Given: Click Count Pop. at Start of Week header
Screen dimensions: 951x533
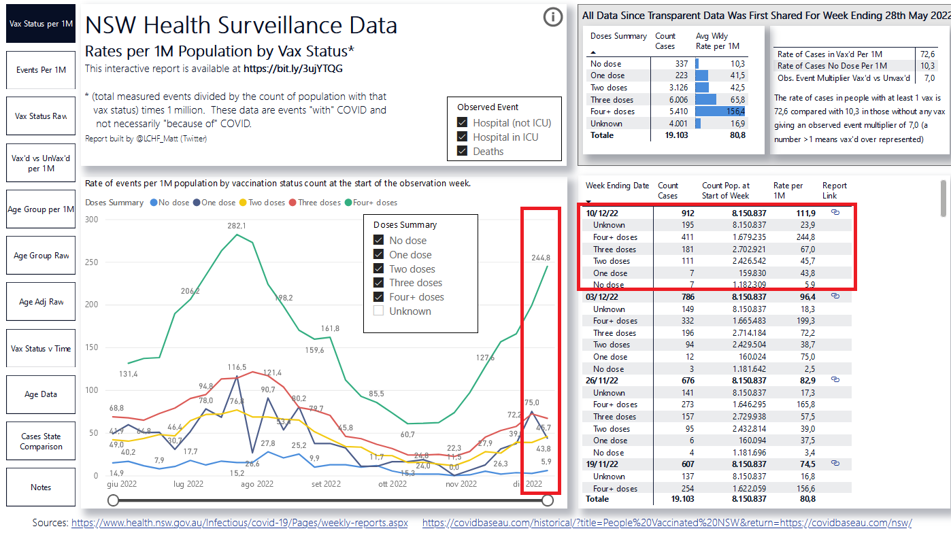Looking at the screenshot, I should 726,190.
